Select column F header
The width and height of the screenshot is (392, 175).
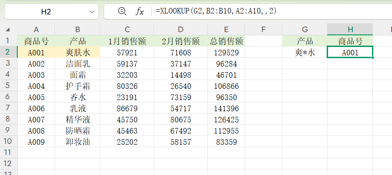tap(263, 29)
